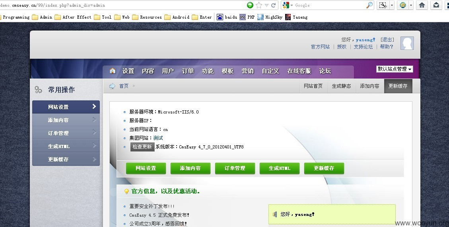Open the 在线客服 menu
The image size is (449, 227).
(299, 71)
